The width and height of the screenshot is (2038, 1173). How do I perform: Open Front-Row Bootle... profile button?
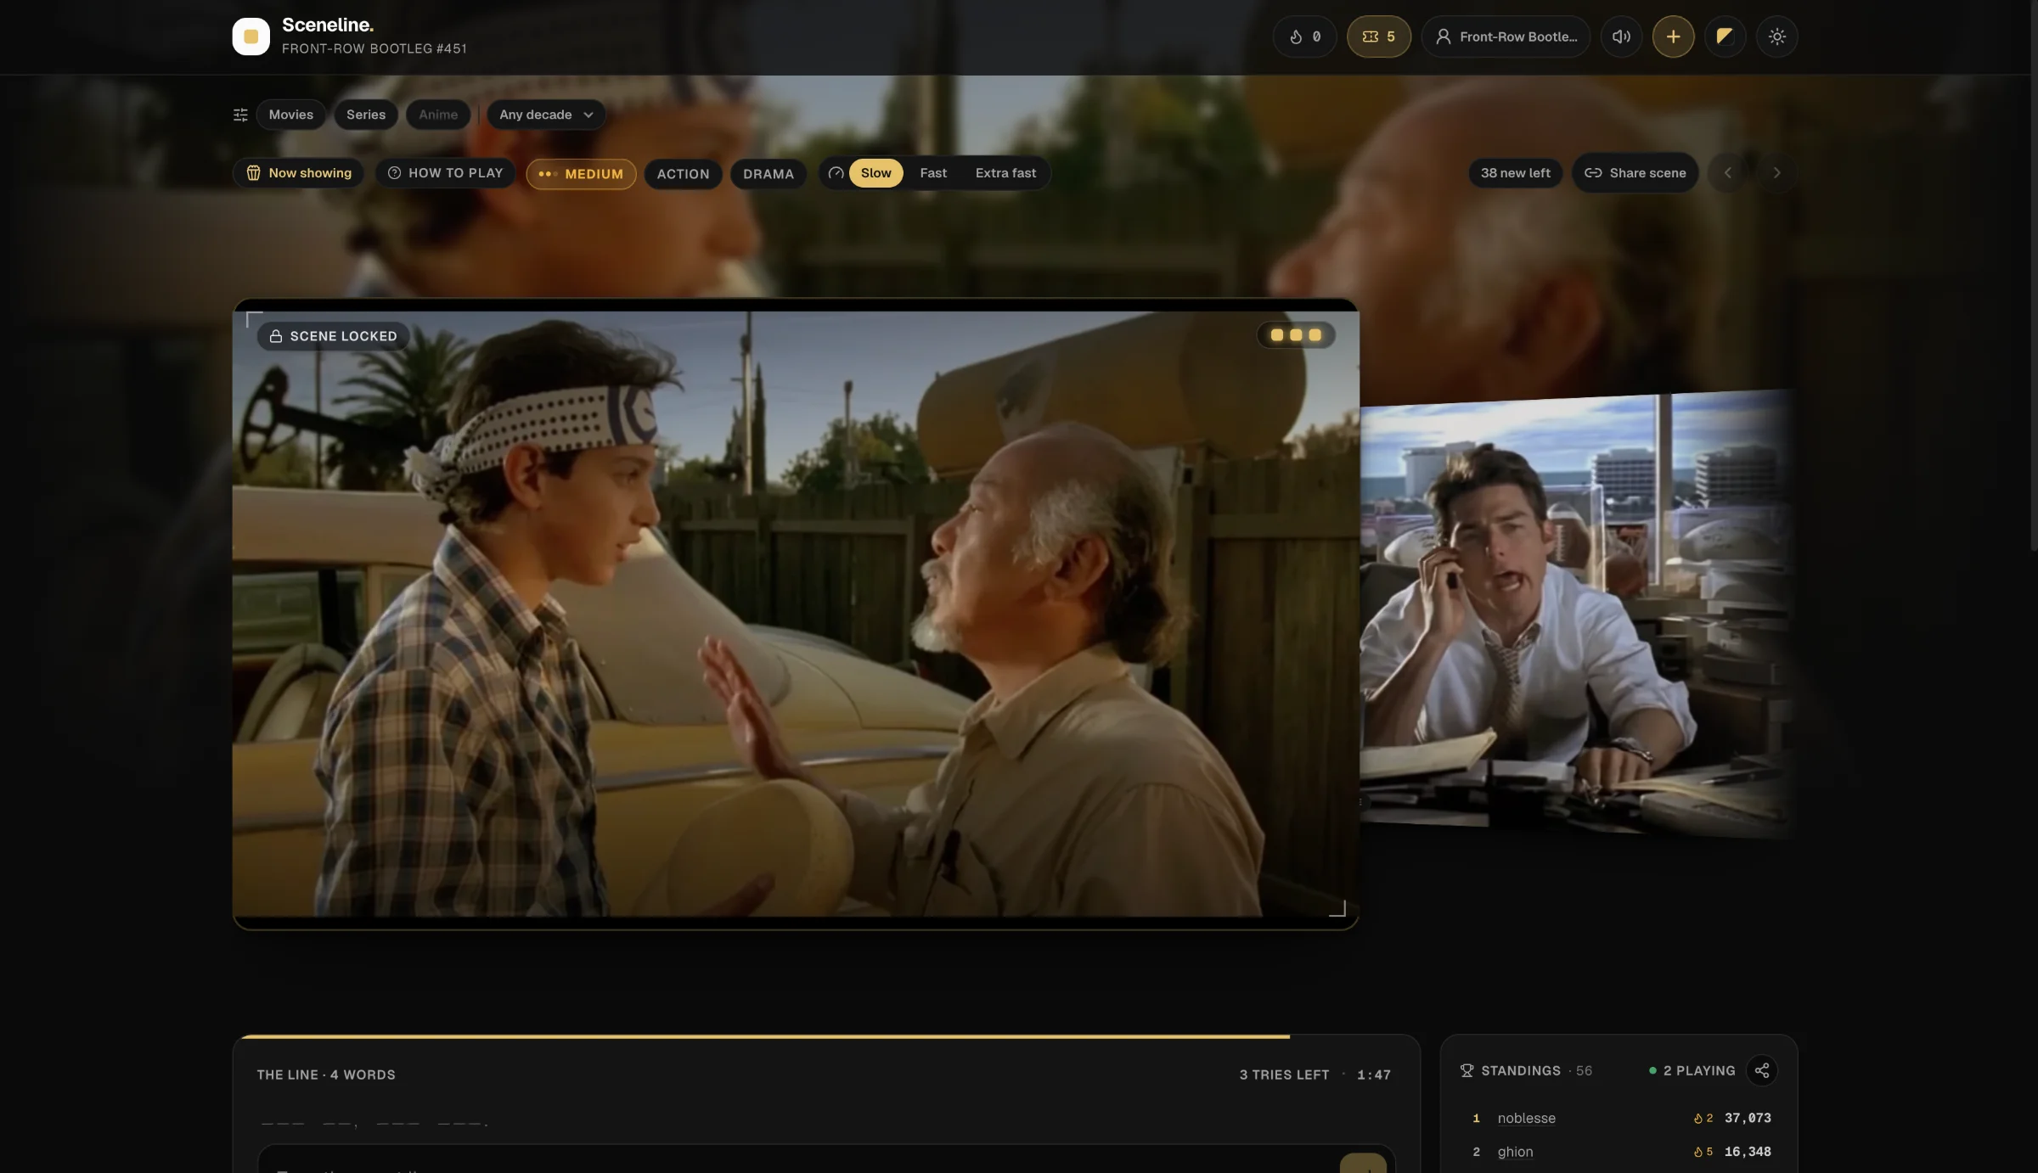pyautogui.click(x=1506, y=36)
